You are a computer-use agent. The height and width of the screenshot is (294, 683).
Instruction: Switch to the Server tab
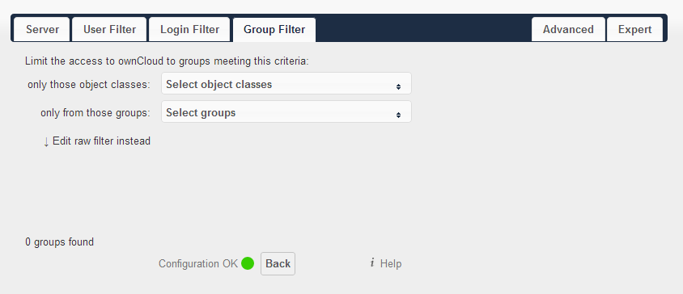click(x=42, y=30)
